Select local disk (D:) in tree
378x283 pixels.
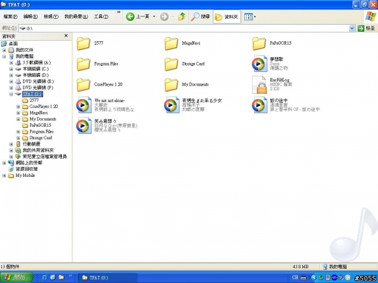(35, 75)
